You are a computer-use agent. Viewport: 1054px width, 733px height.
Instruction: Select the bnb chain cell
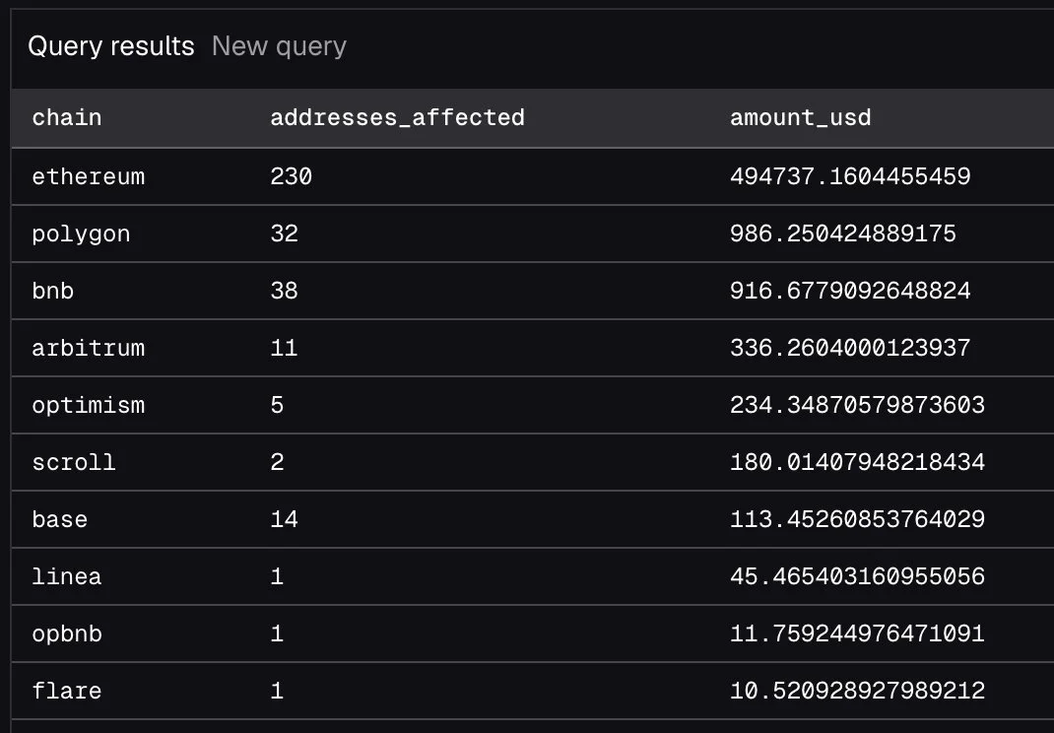52,291
